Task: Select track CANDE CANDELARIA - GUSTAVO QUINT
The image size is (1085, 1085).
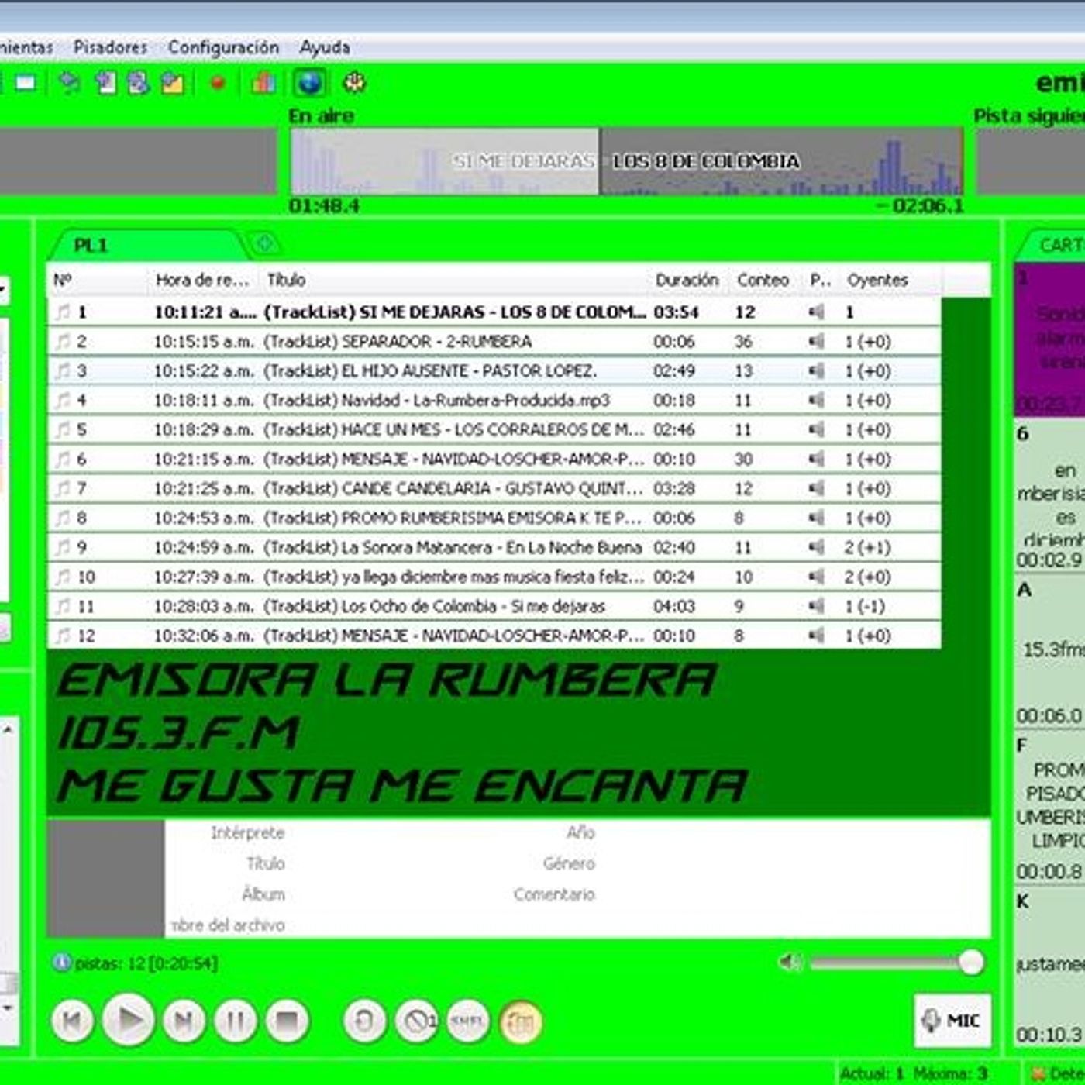Action: pos(494,489)
